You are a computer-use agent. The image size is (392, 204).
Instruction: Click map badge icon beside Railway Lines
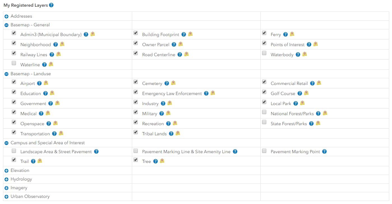click(59, 54)
